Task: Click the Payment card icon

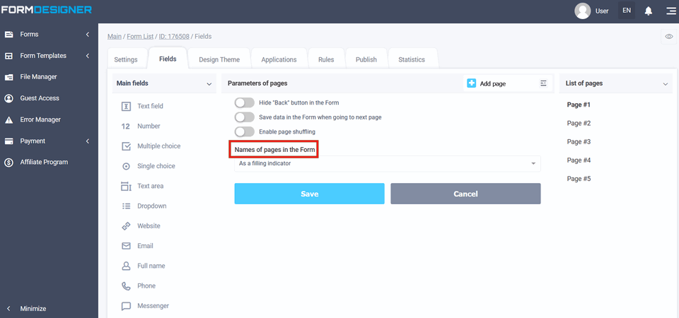Action: 8,141
